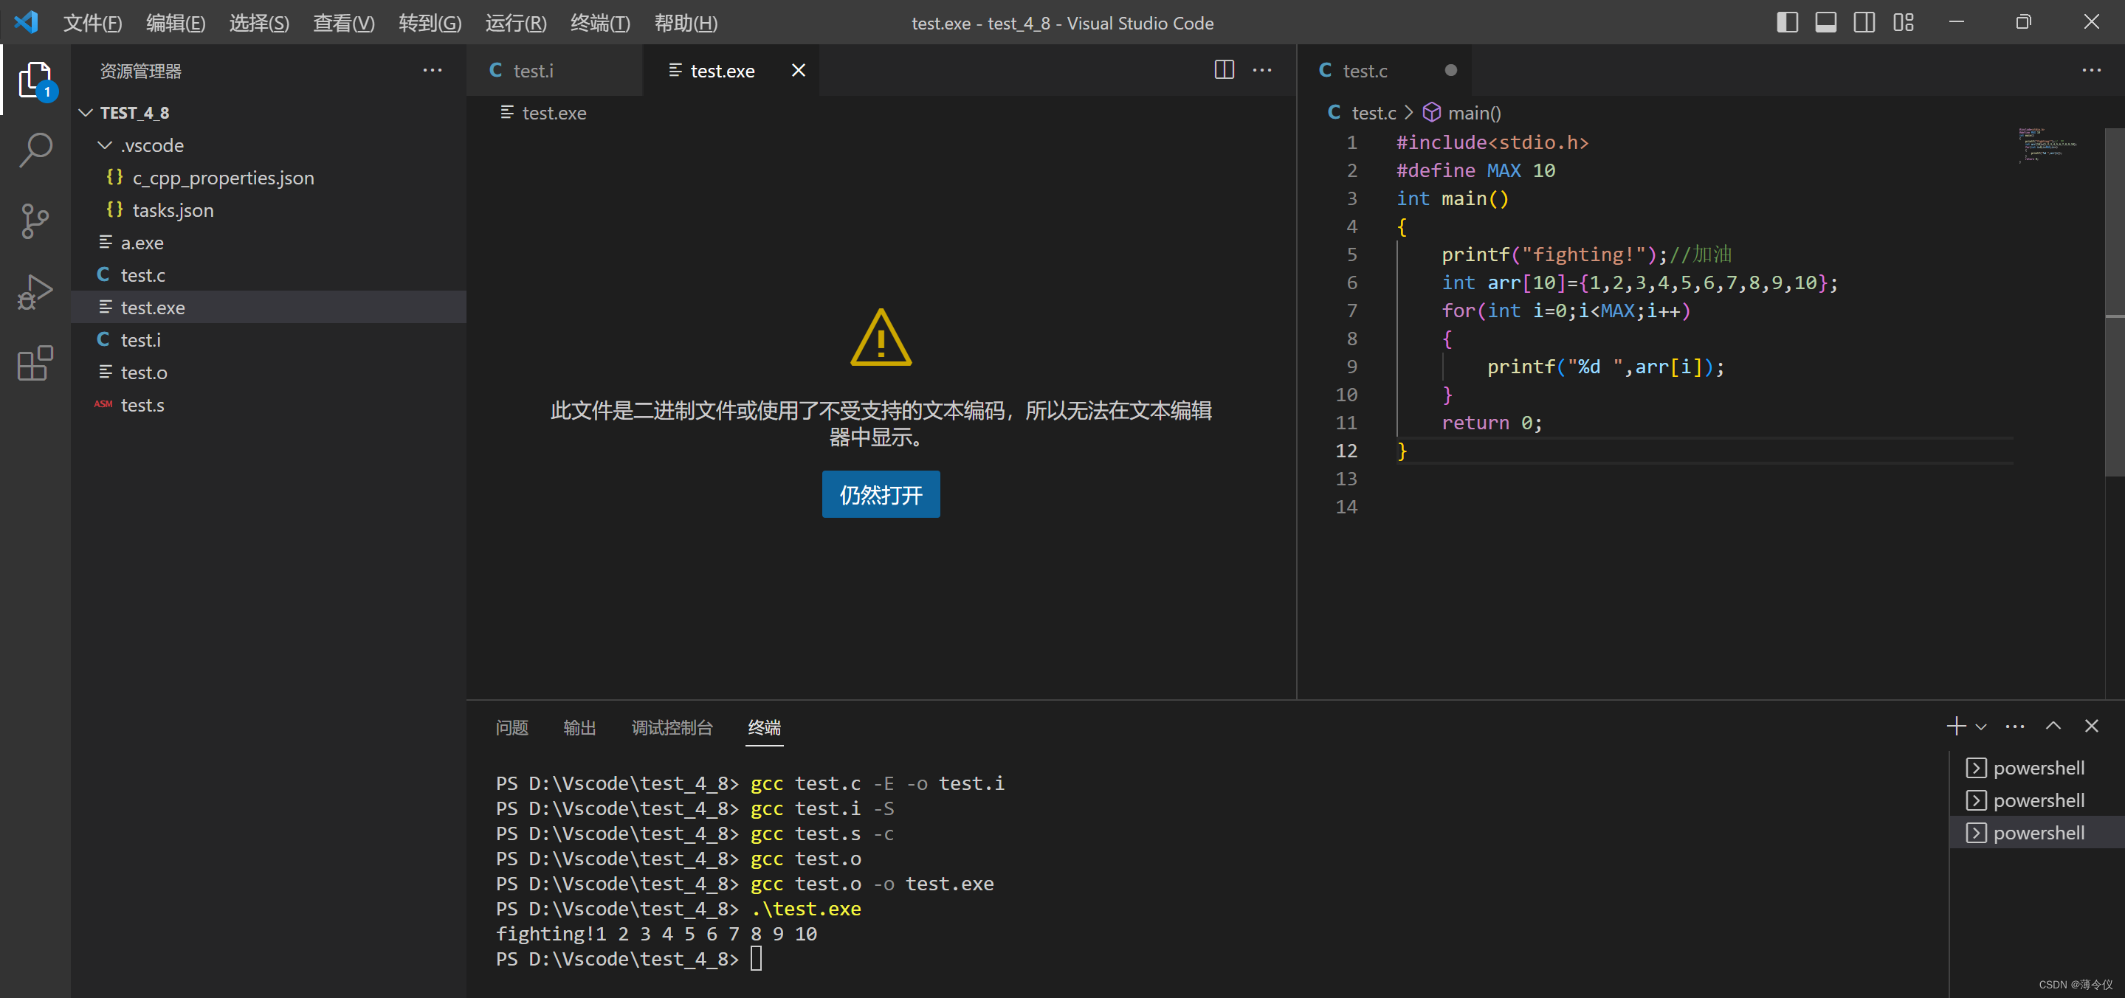Open more actions for test.c editor group
The image size is (2125, 998).
pos(2091,70)
